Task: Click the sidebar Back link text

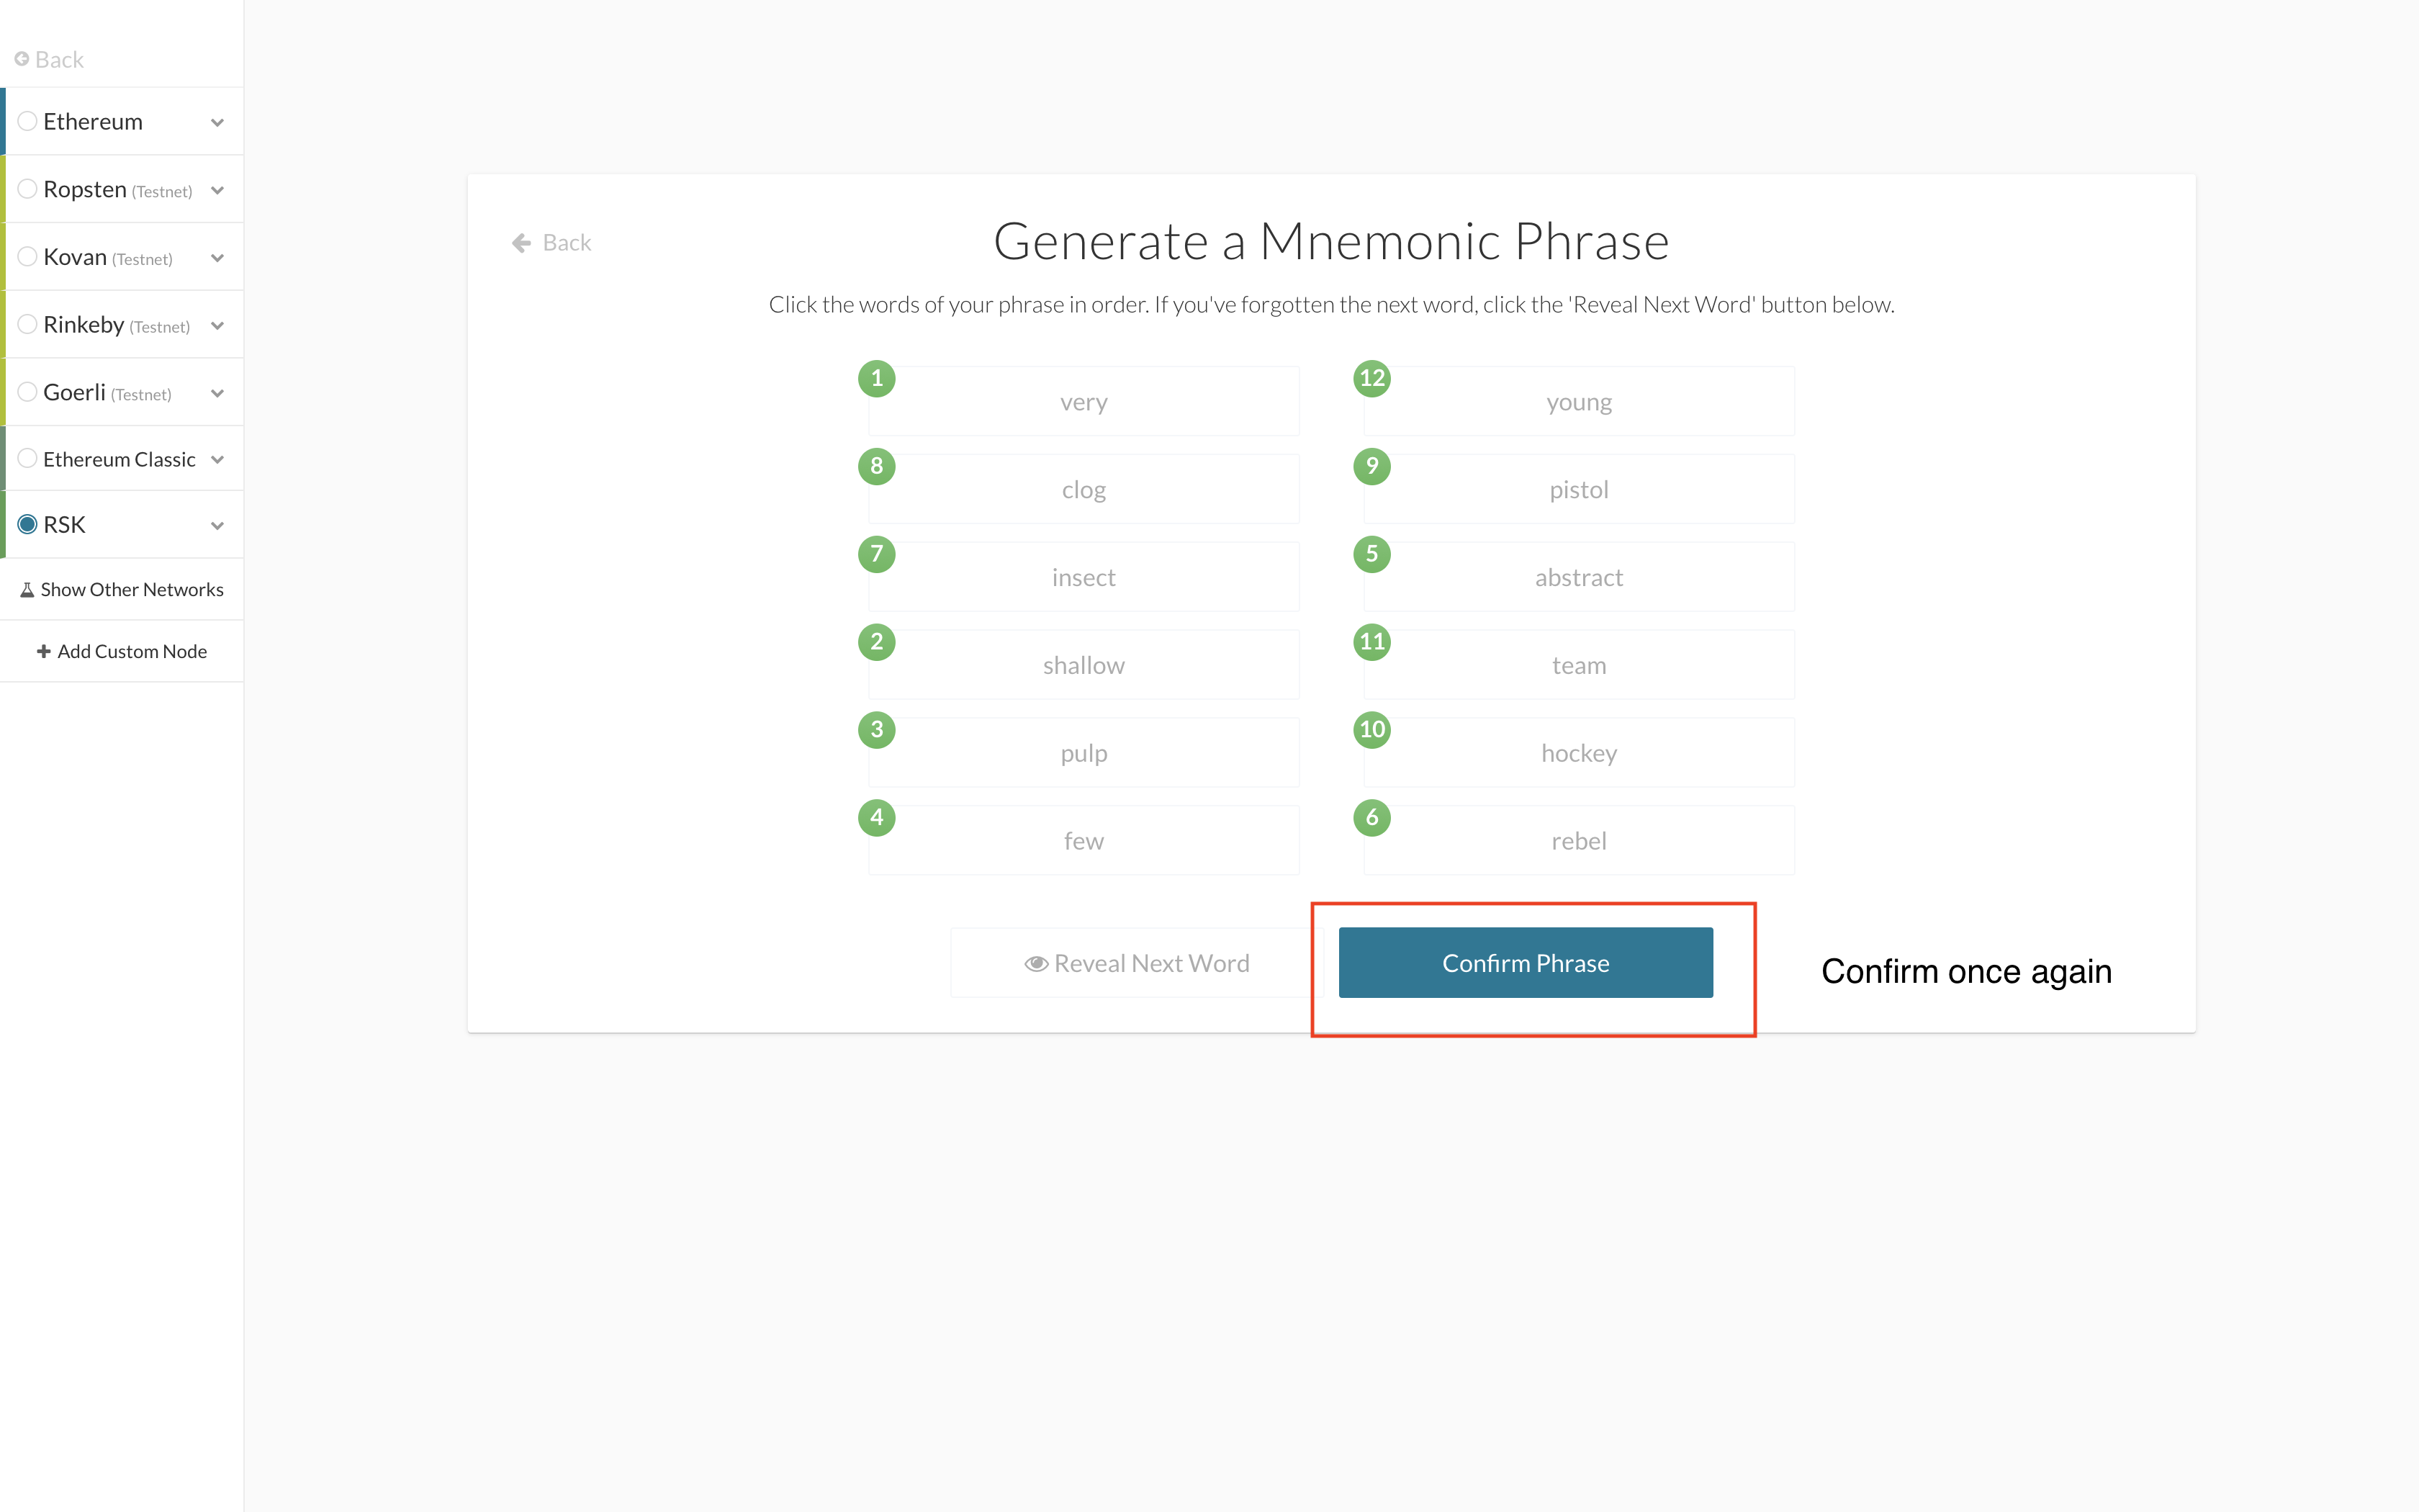Action: pos(59,60)
